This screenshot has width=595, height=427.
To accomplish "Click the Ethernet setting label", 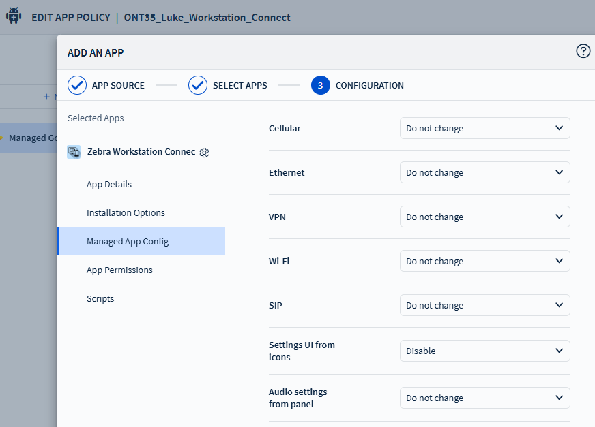I will (287, 173).
